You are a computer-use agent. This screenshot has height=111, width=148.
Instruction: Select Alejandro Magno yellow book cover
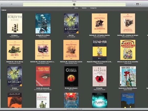click(x=100, y=50)
